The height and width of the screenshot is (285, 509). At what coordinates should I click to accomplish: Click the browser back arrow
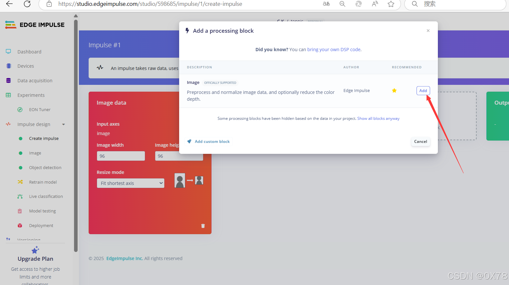coord(9,4)
